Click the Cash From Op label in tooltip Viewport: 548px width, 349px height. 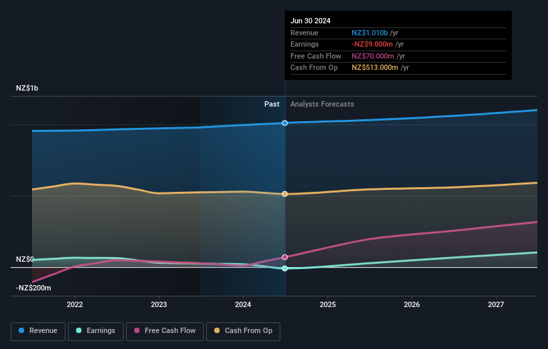314,68
